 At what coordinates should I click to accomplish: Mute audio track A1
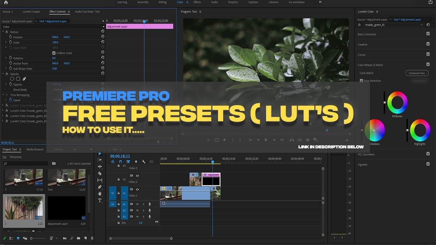pyautogui.click(x=137, y=204)
